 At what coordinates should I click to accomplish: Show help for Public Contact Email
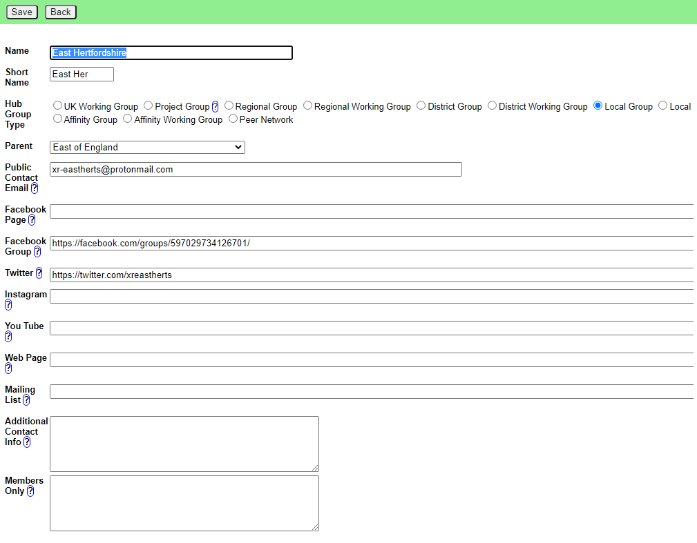pyautogui.click(x=35, y=188)
